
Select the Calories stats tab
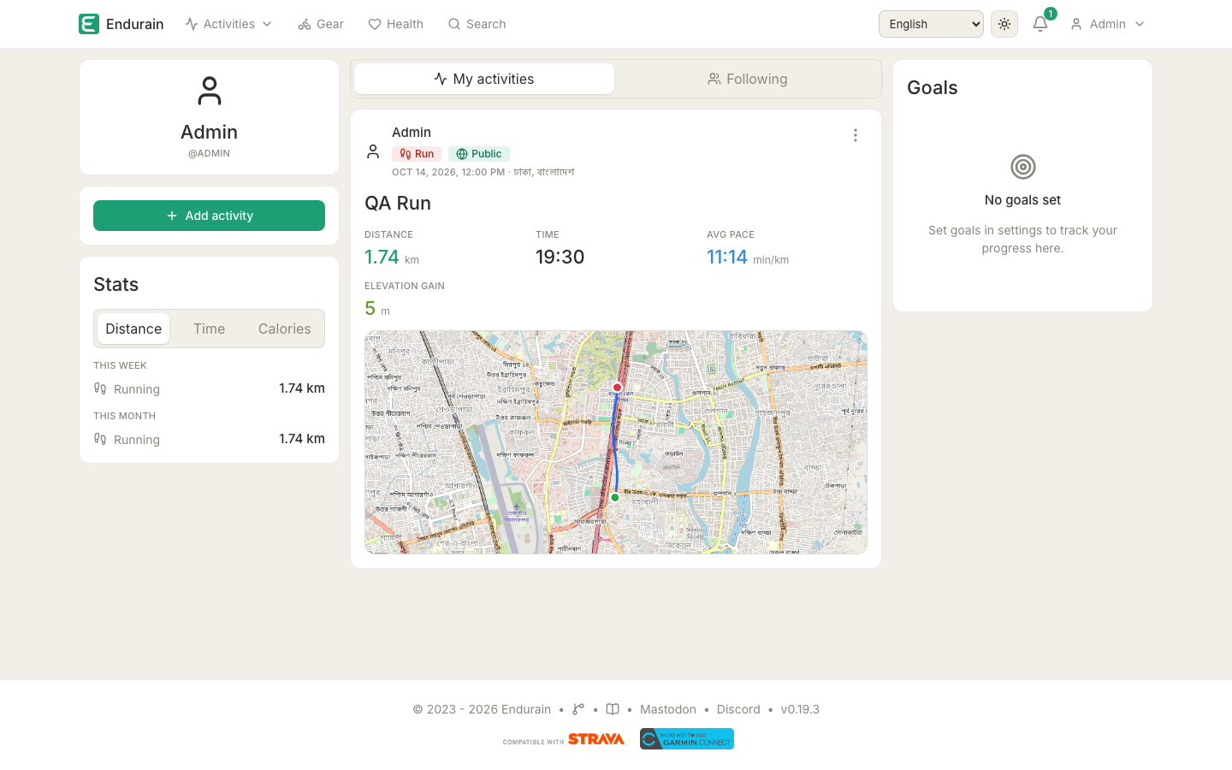pos(285,329)
